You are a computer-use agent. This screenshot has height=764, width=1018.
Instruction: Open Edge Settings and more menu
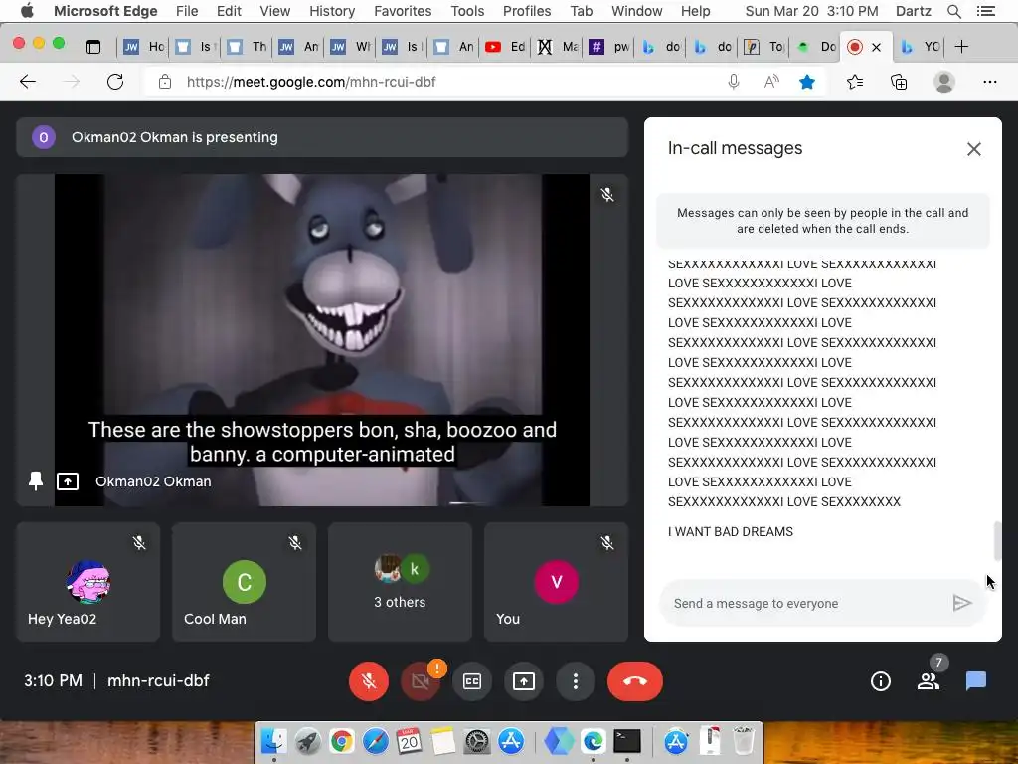(989, 82)
